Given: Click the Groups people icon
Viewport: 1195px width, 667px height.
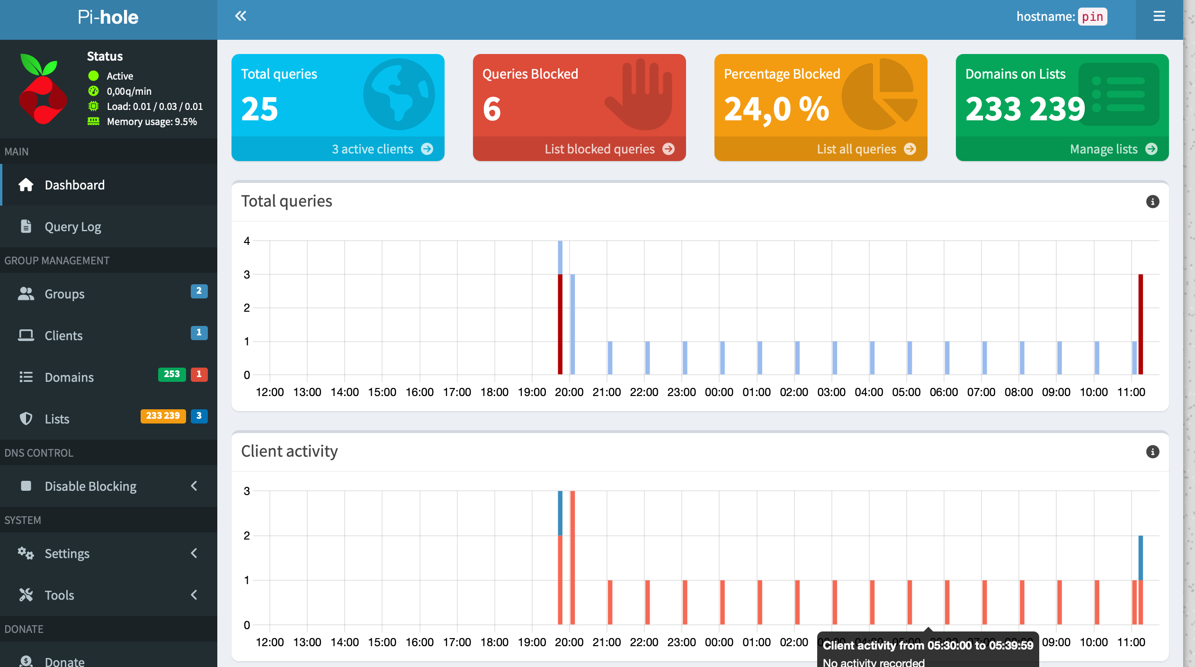Looking at the screenshot, I should click(26, 294).
